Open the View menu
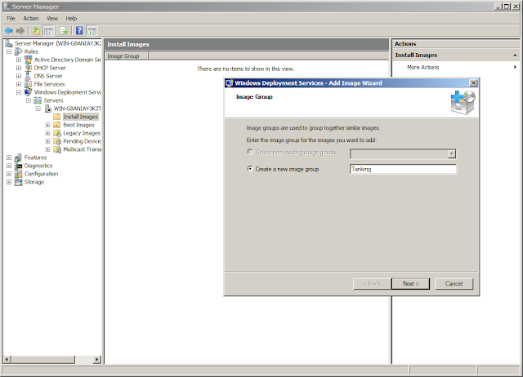This screenshot has width=523, height=377. [52, 18]
